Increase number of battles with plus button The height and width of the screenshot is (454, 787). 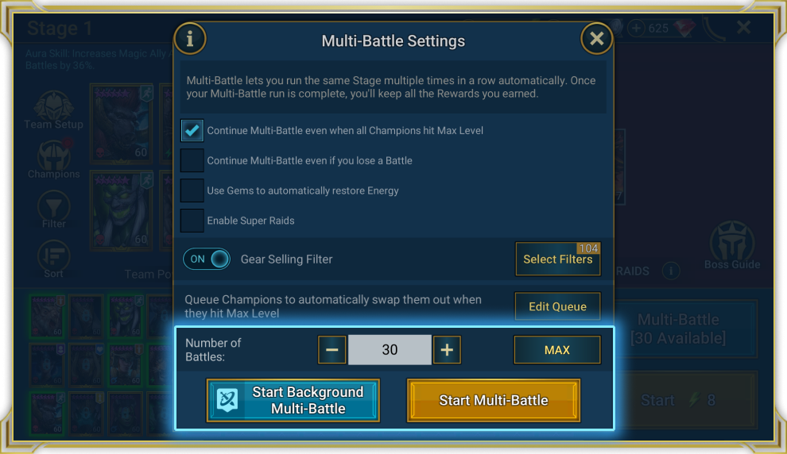tap(447, 350)
